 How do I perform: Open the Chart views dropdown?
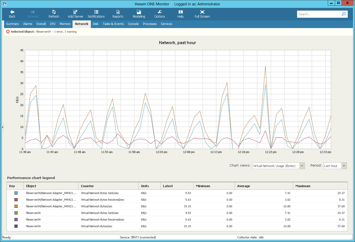pos(278,166)
